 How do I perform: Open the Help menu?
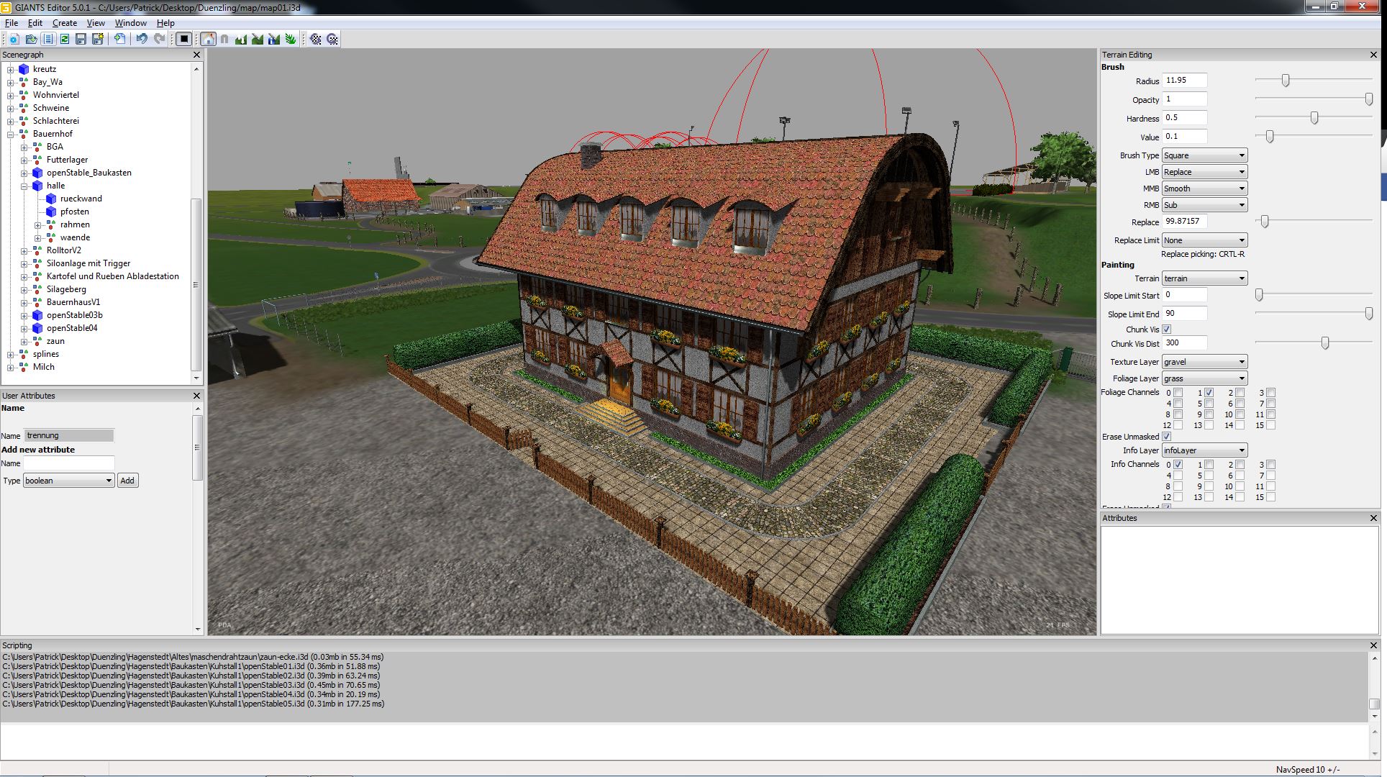coord(165,23)
